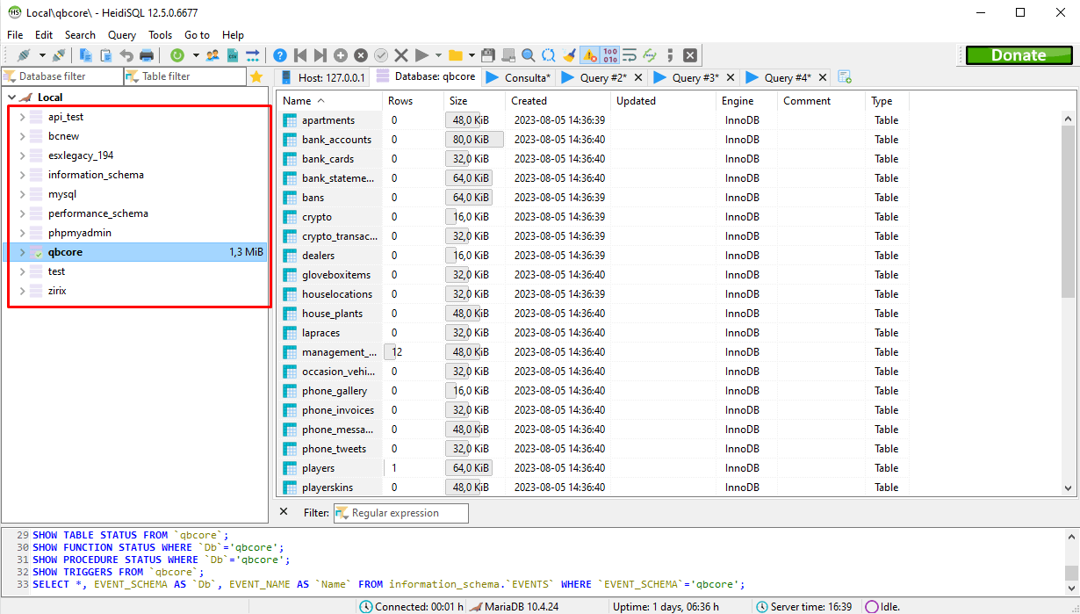1080x614 pixels.
Task: Click the Database filter input field
Action: [x=61, y=76]
